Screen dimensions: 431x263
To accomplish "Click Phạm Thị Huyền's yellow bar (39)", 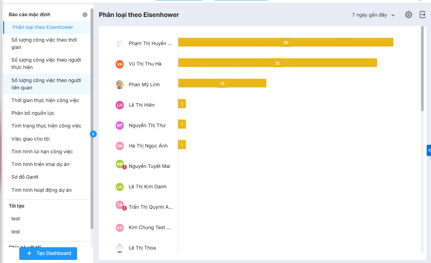I will tap(285, 42).
